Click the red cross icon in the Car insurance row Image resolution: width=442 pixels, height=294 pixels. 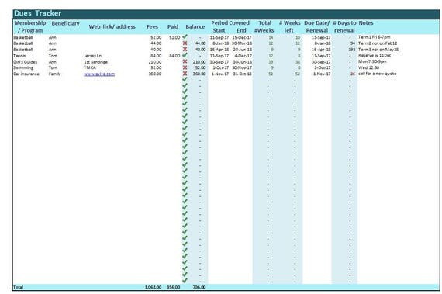coord(185,74)
